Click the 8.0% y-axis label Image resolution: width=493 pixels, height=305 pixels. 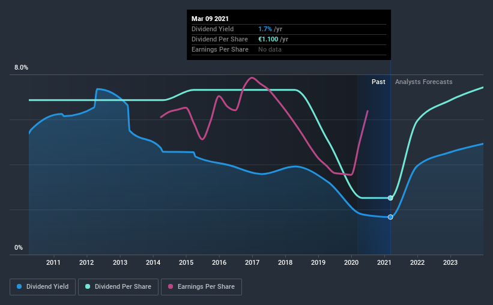pos(21,68)
